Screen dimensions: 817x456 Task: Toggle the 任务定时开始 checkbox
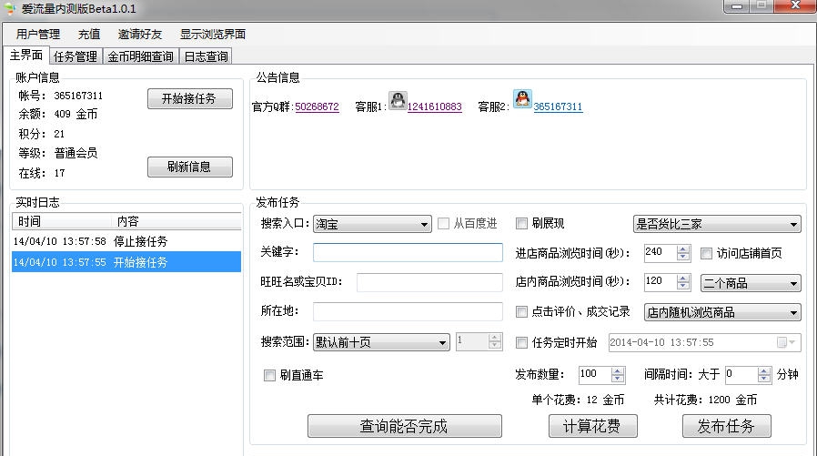point(521,342)
